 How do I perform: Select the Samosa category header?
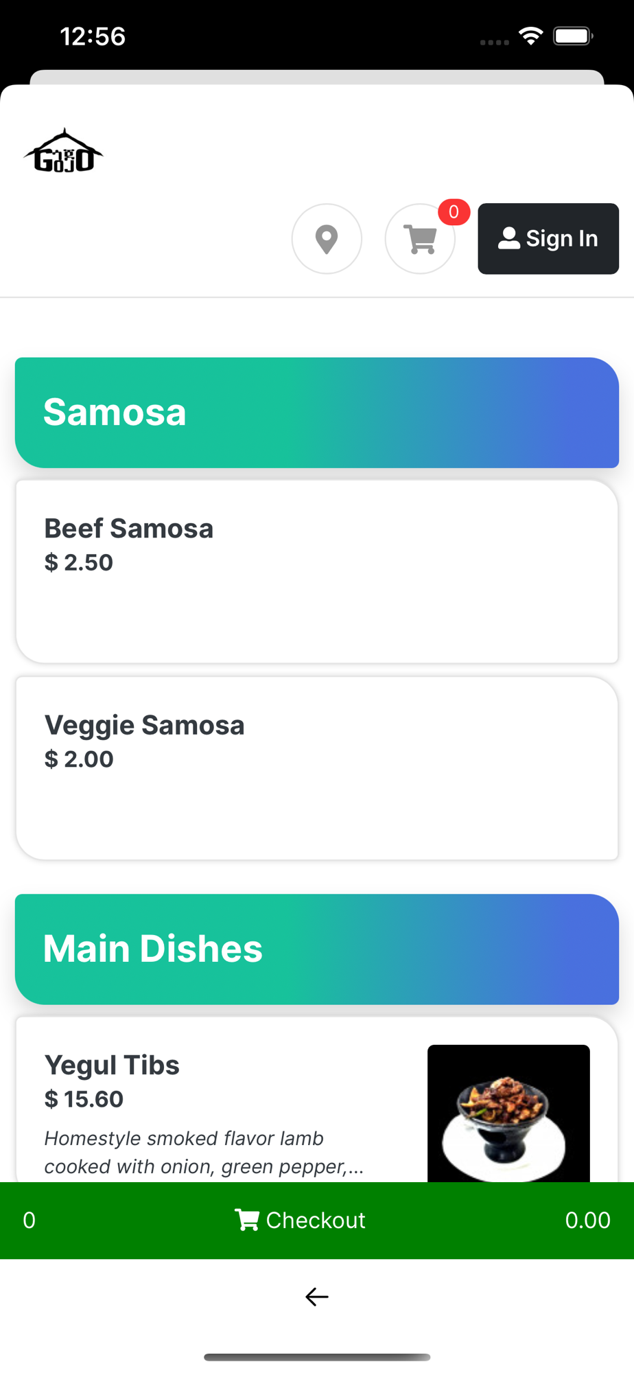pos(317,413)
